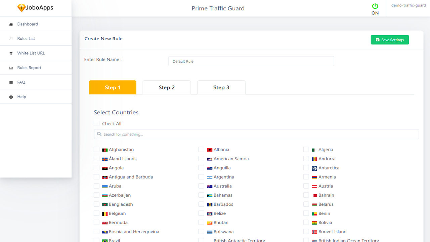Click the Save Settings button
Viewport: 430px width, 242px height.
pos(390,40)
